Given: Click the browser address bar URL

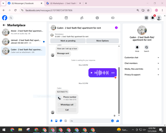Looking at the screenshot, I should 49,10.
